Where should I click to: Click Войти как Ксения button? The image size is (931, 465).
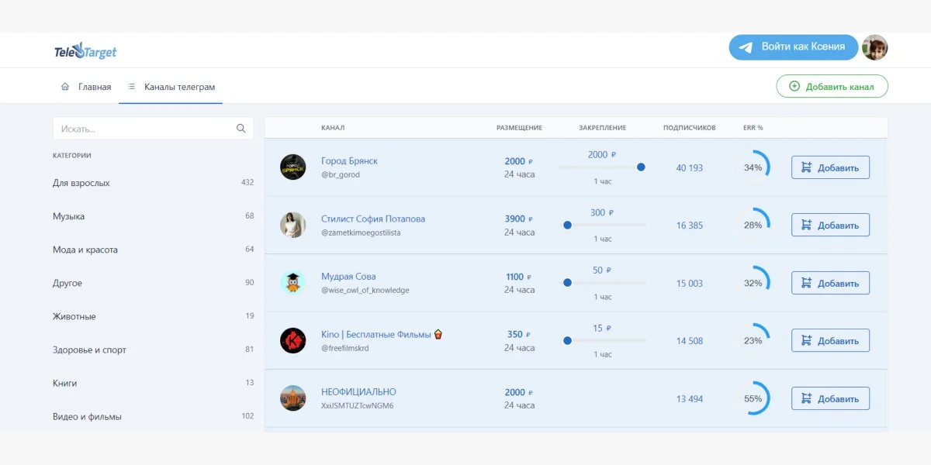[793, 47]
